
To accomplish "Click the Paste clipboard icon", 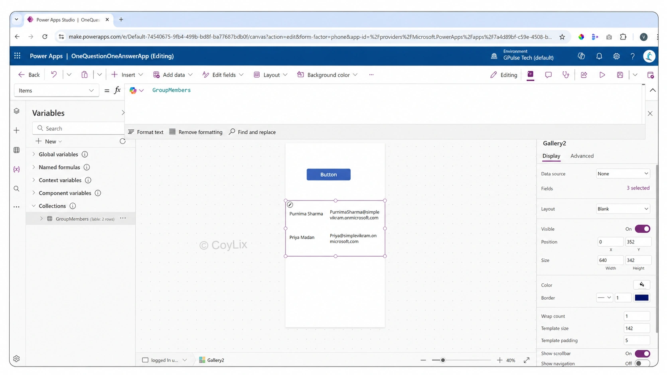I will 85,75.
